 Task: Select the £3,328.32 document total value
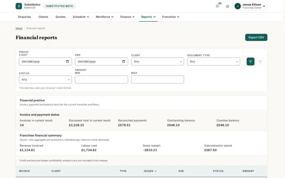click(x=77, y=125)
